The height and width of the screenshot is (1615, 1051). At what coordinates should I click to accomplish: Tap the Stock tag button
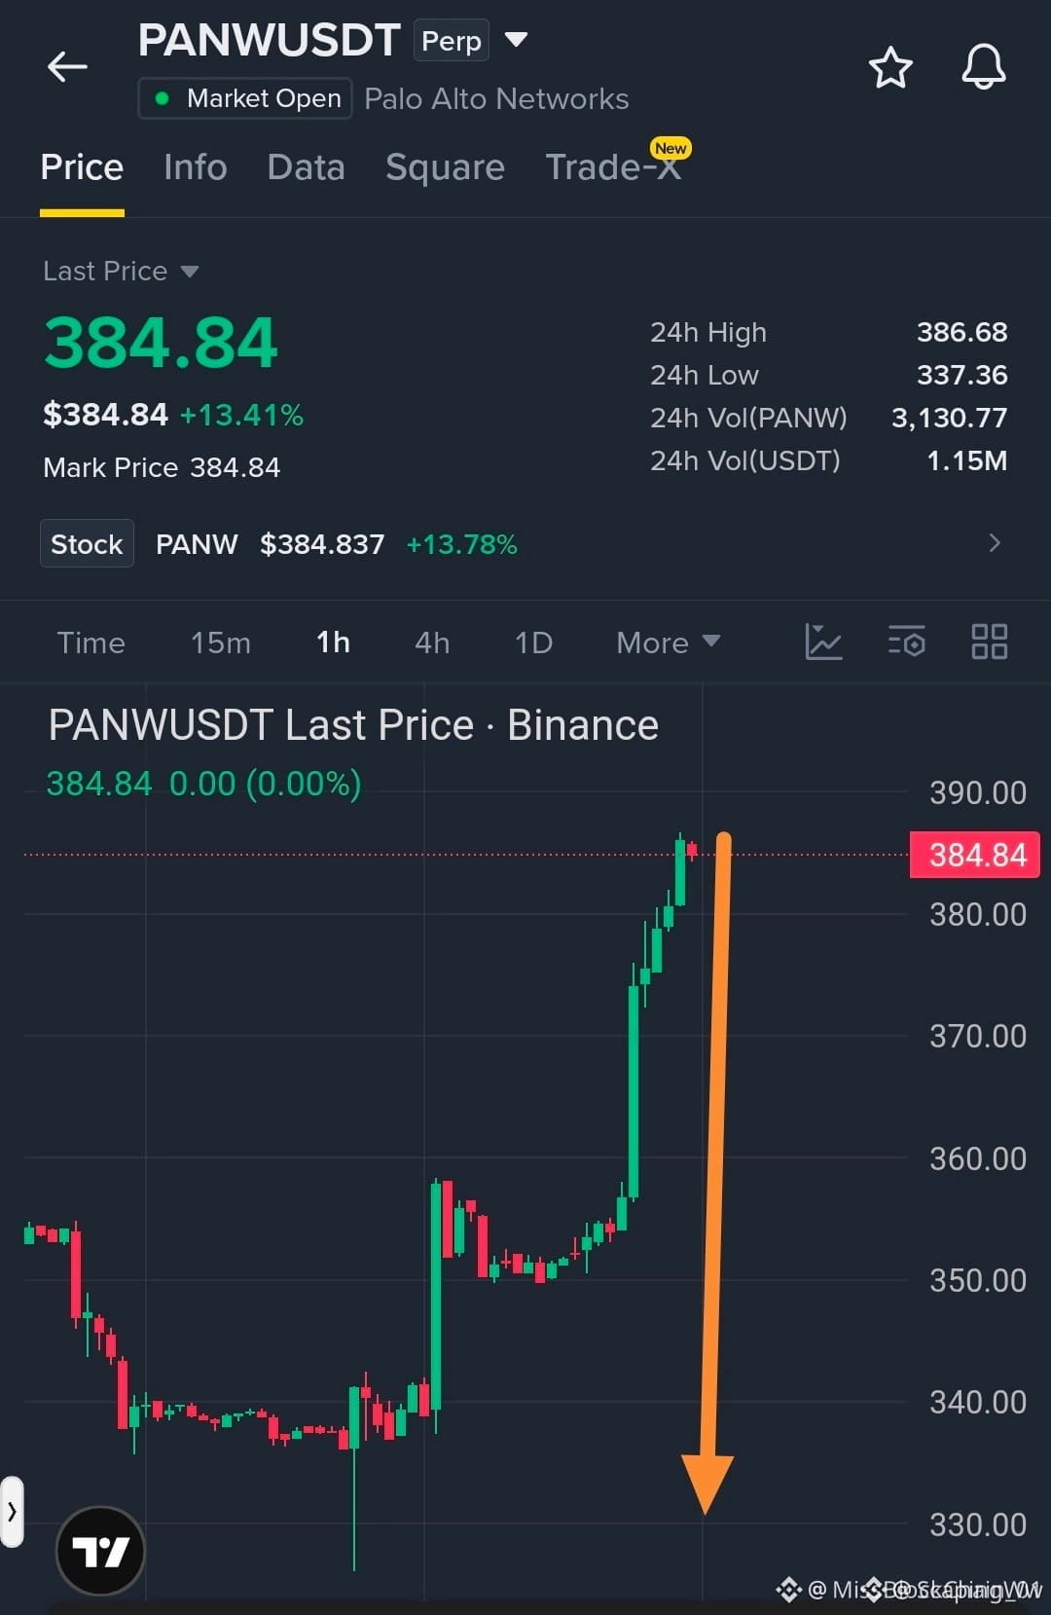point(87,543)
